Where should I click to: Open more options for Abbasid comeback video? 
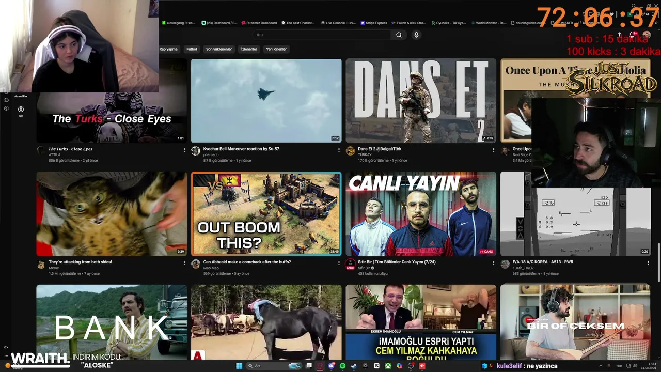(339, 263)
